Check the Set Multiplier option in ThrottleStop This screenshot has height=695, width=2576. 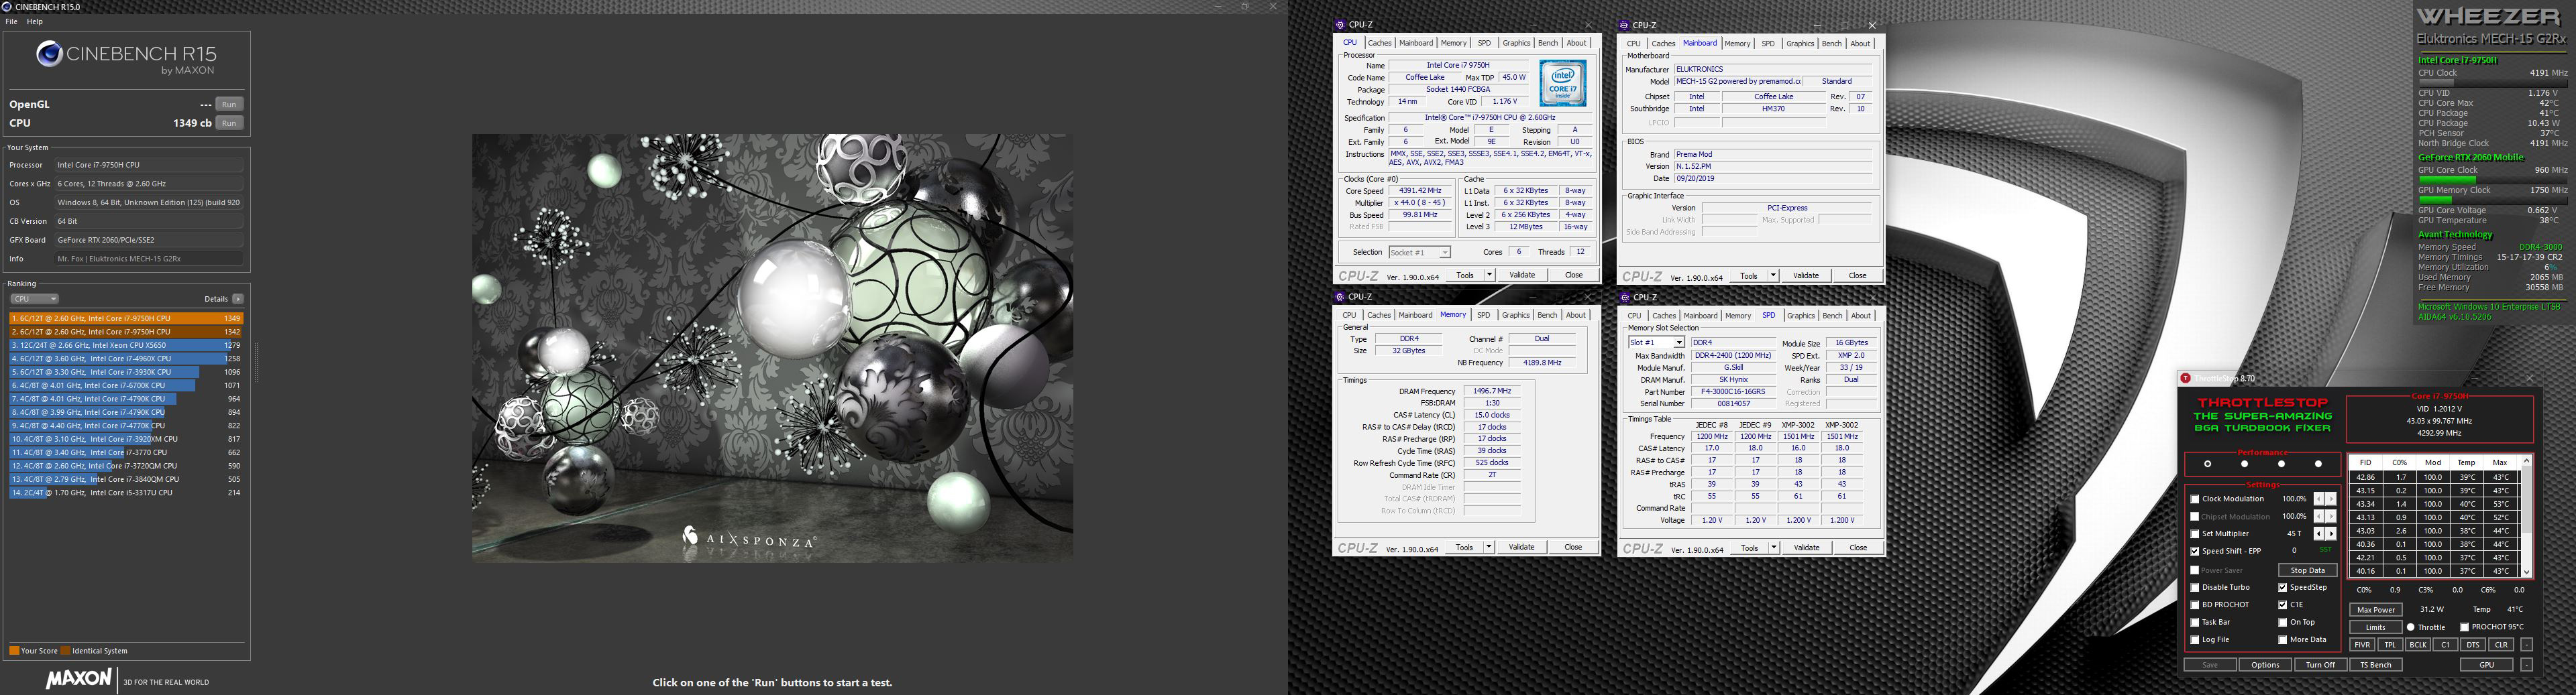pyautogui.click(x=2195, y=534)
